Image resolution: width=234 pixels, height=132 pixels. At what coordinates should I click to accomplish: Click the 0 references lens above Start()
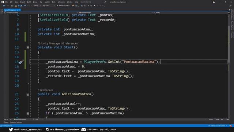click(x=70, y=43)
